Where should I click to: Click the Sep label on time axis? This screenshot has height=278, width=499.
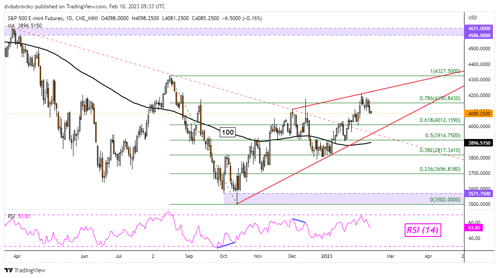click(x=189, y=256)
